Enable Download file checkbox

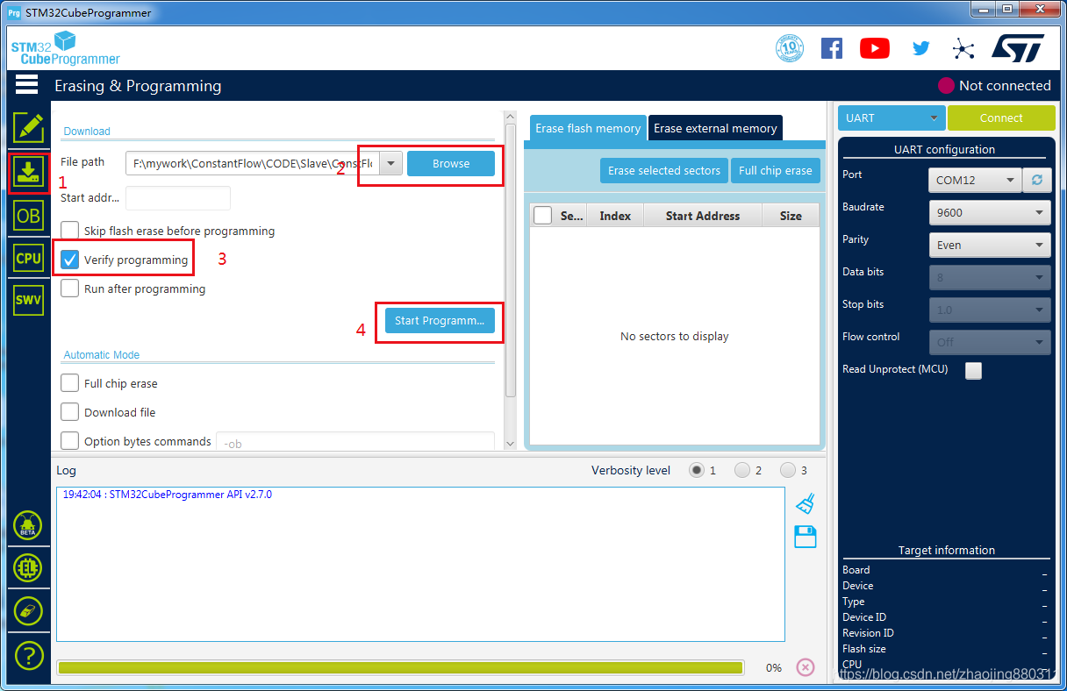tap(69, 412)
